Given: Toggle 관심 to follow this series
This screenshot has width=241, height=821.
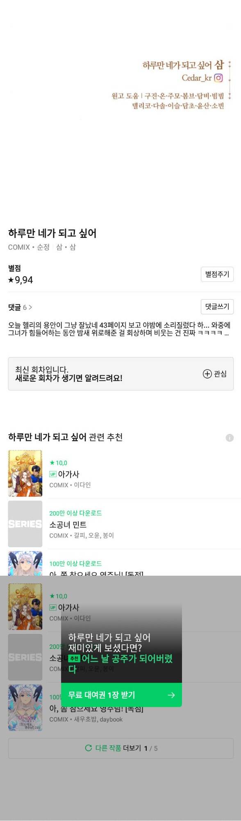Looking at the screenshot, I should click(215, 374).
